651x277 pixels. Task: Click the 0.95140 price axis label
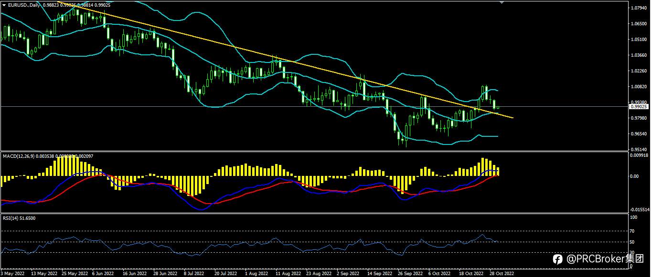pyautogui.click(x=640, y=149)
